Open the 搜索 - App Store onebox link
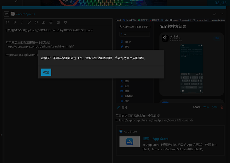Image resolution: width=230 pixels, height=163 pixels. tap(155, 139)
